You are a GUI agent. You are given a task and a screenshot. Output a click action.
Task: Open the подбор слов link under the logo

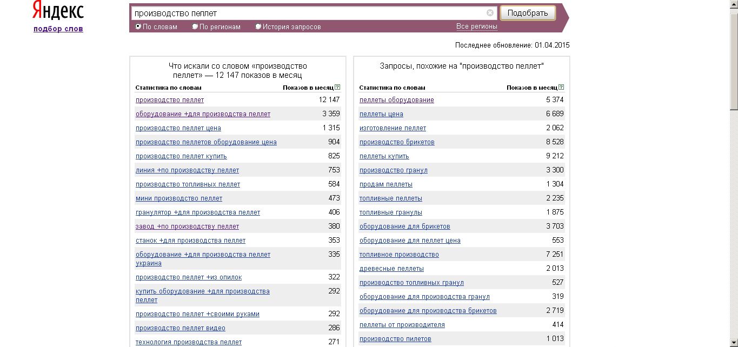click(x=58, y=29)
